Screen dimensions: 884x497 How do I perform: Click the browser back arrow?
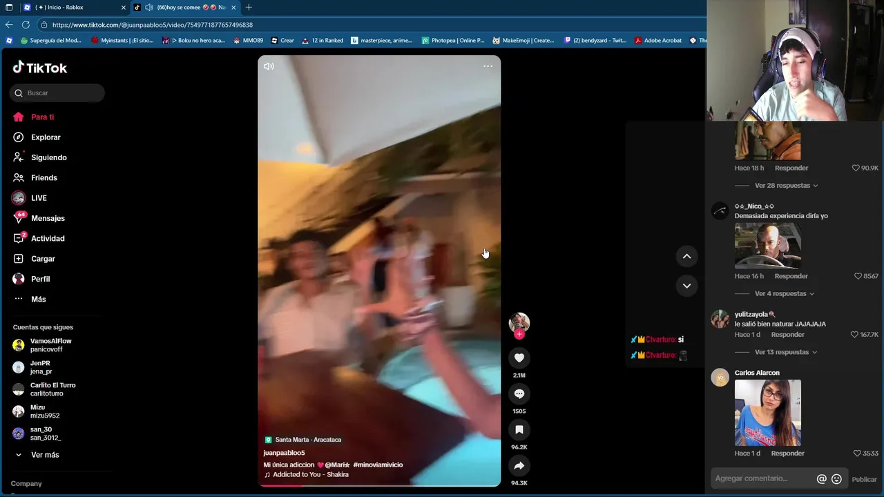coord(9,25)
